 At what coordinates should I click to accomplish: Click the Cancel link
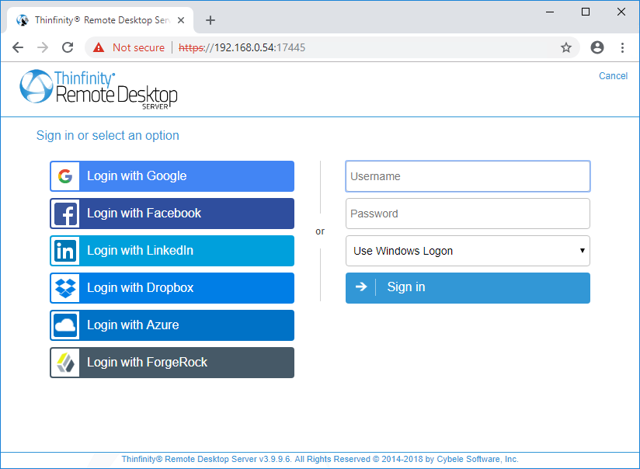(x=613, y=76)
